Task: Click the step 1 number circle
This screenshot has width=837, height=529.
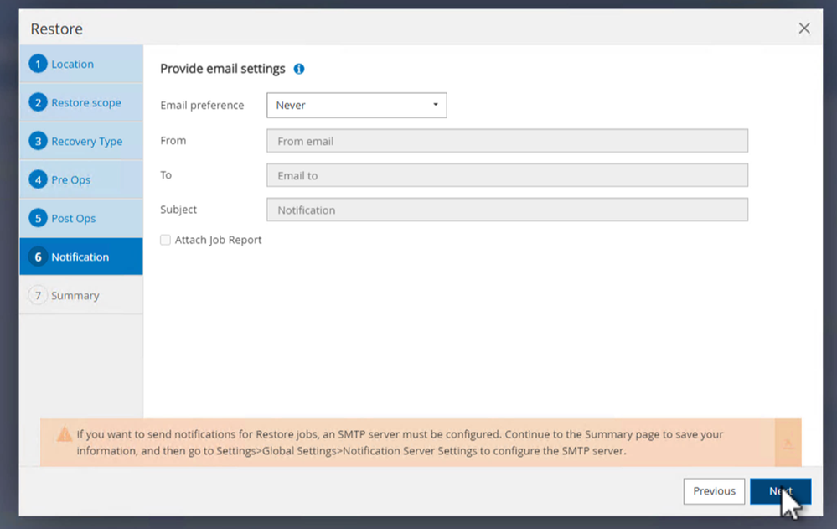Action: click(38, 64)
